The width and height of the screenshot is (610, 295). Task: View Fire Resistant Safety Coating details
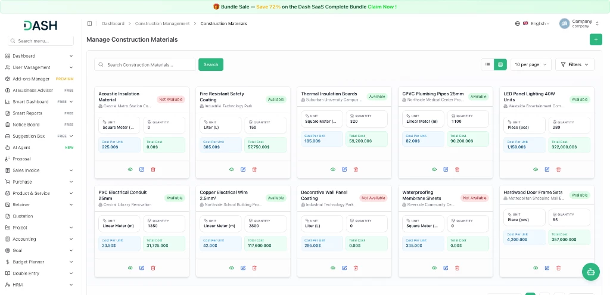tap(232, 169)
